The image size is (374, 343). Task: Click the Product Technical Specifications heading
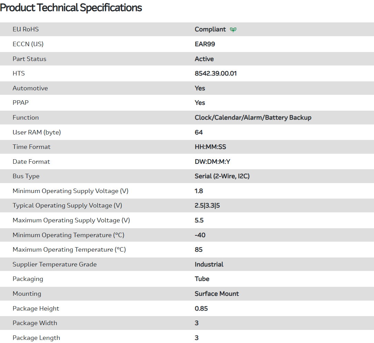point(71,8)
